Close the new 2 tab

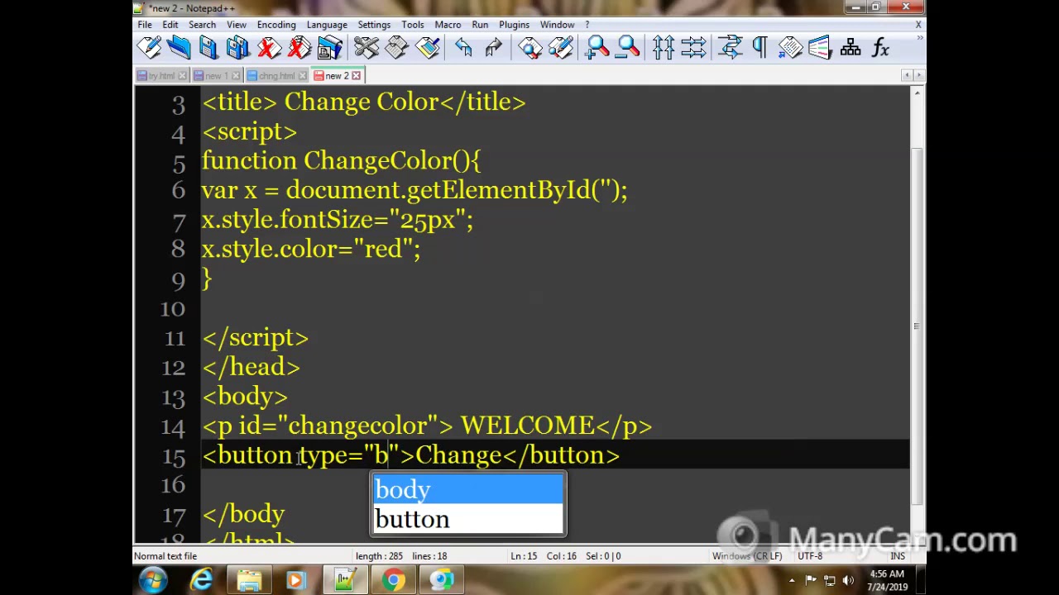(x=357, y=76)
